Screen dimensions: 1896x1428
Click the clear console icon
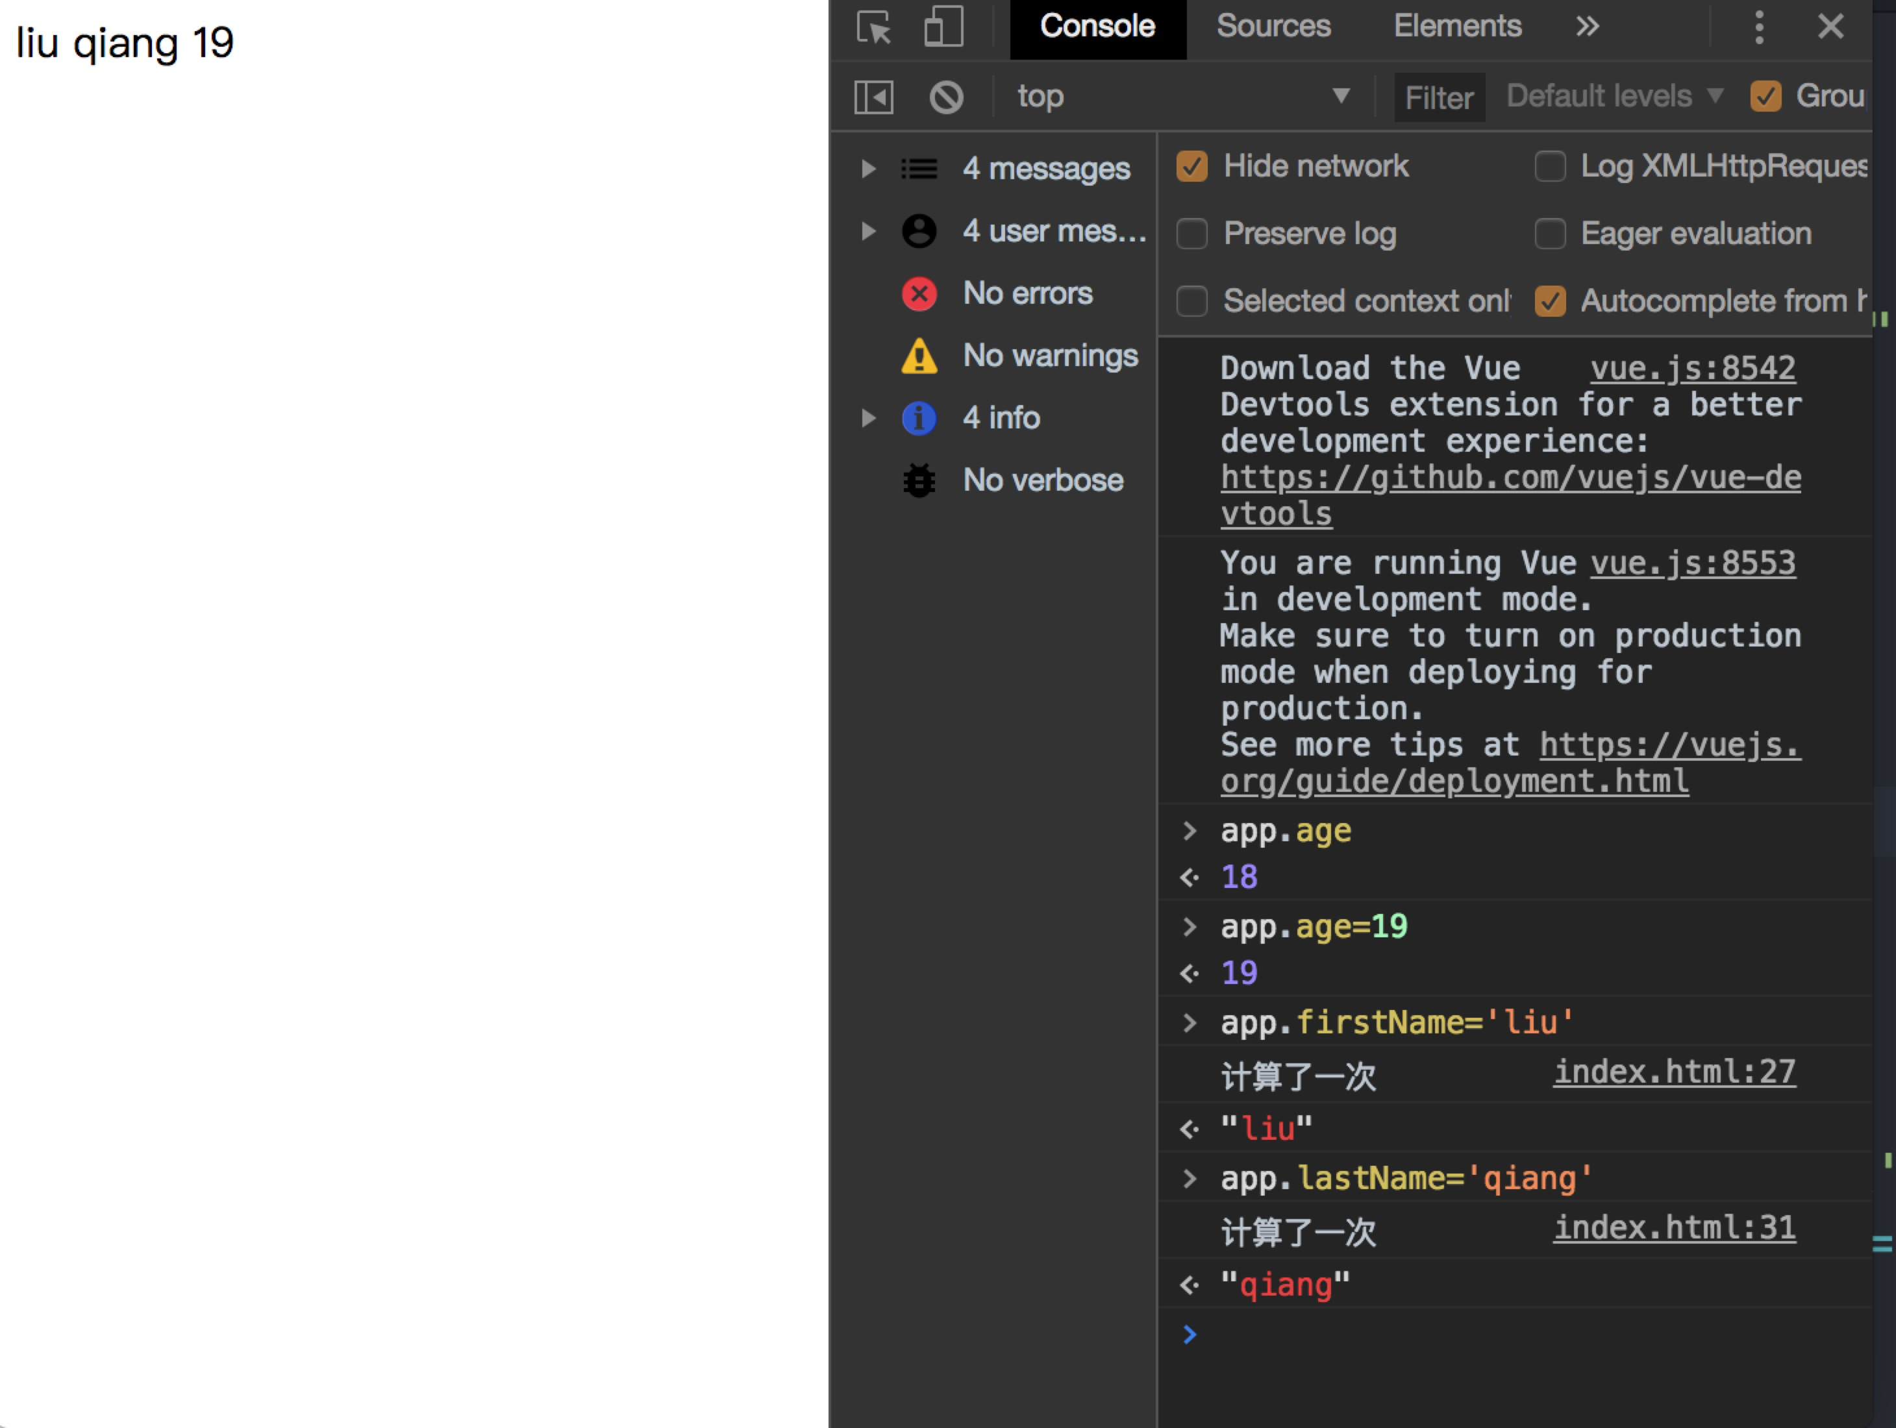click(x=946, y=97)
